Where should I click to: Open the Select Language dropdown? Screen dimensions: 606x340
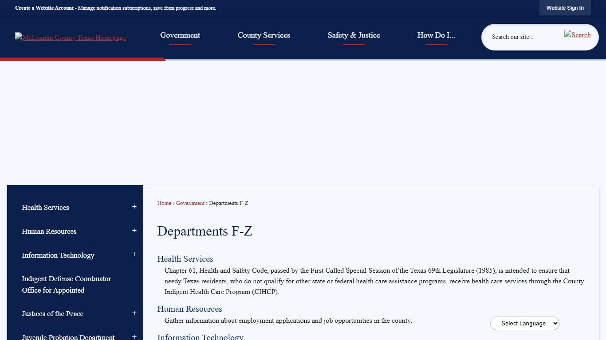[524, 323]
